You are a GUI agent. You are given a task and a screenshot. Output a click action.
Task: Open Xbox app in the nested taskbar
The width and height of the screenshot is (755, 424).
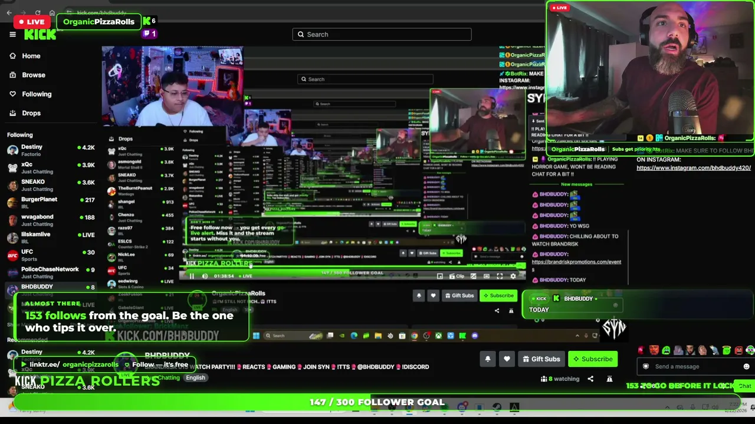tap(438, 336)
